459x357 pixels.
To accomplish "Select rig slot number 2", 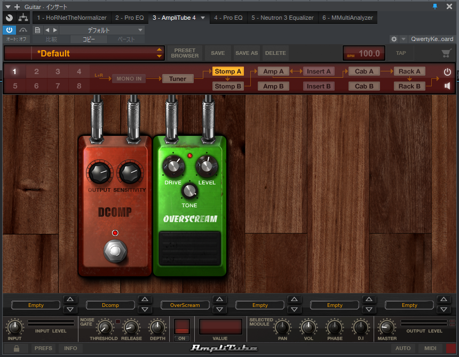I will [x=36, y=71].
